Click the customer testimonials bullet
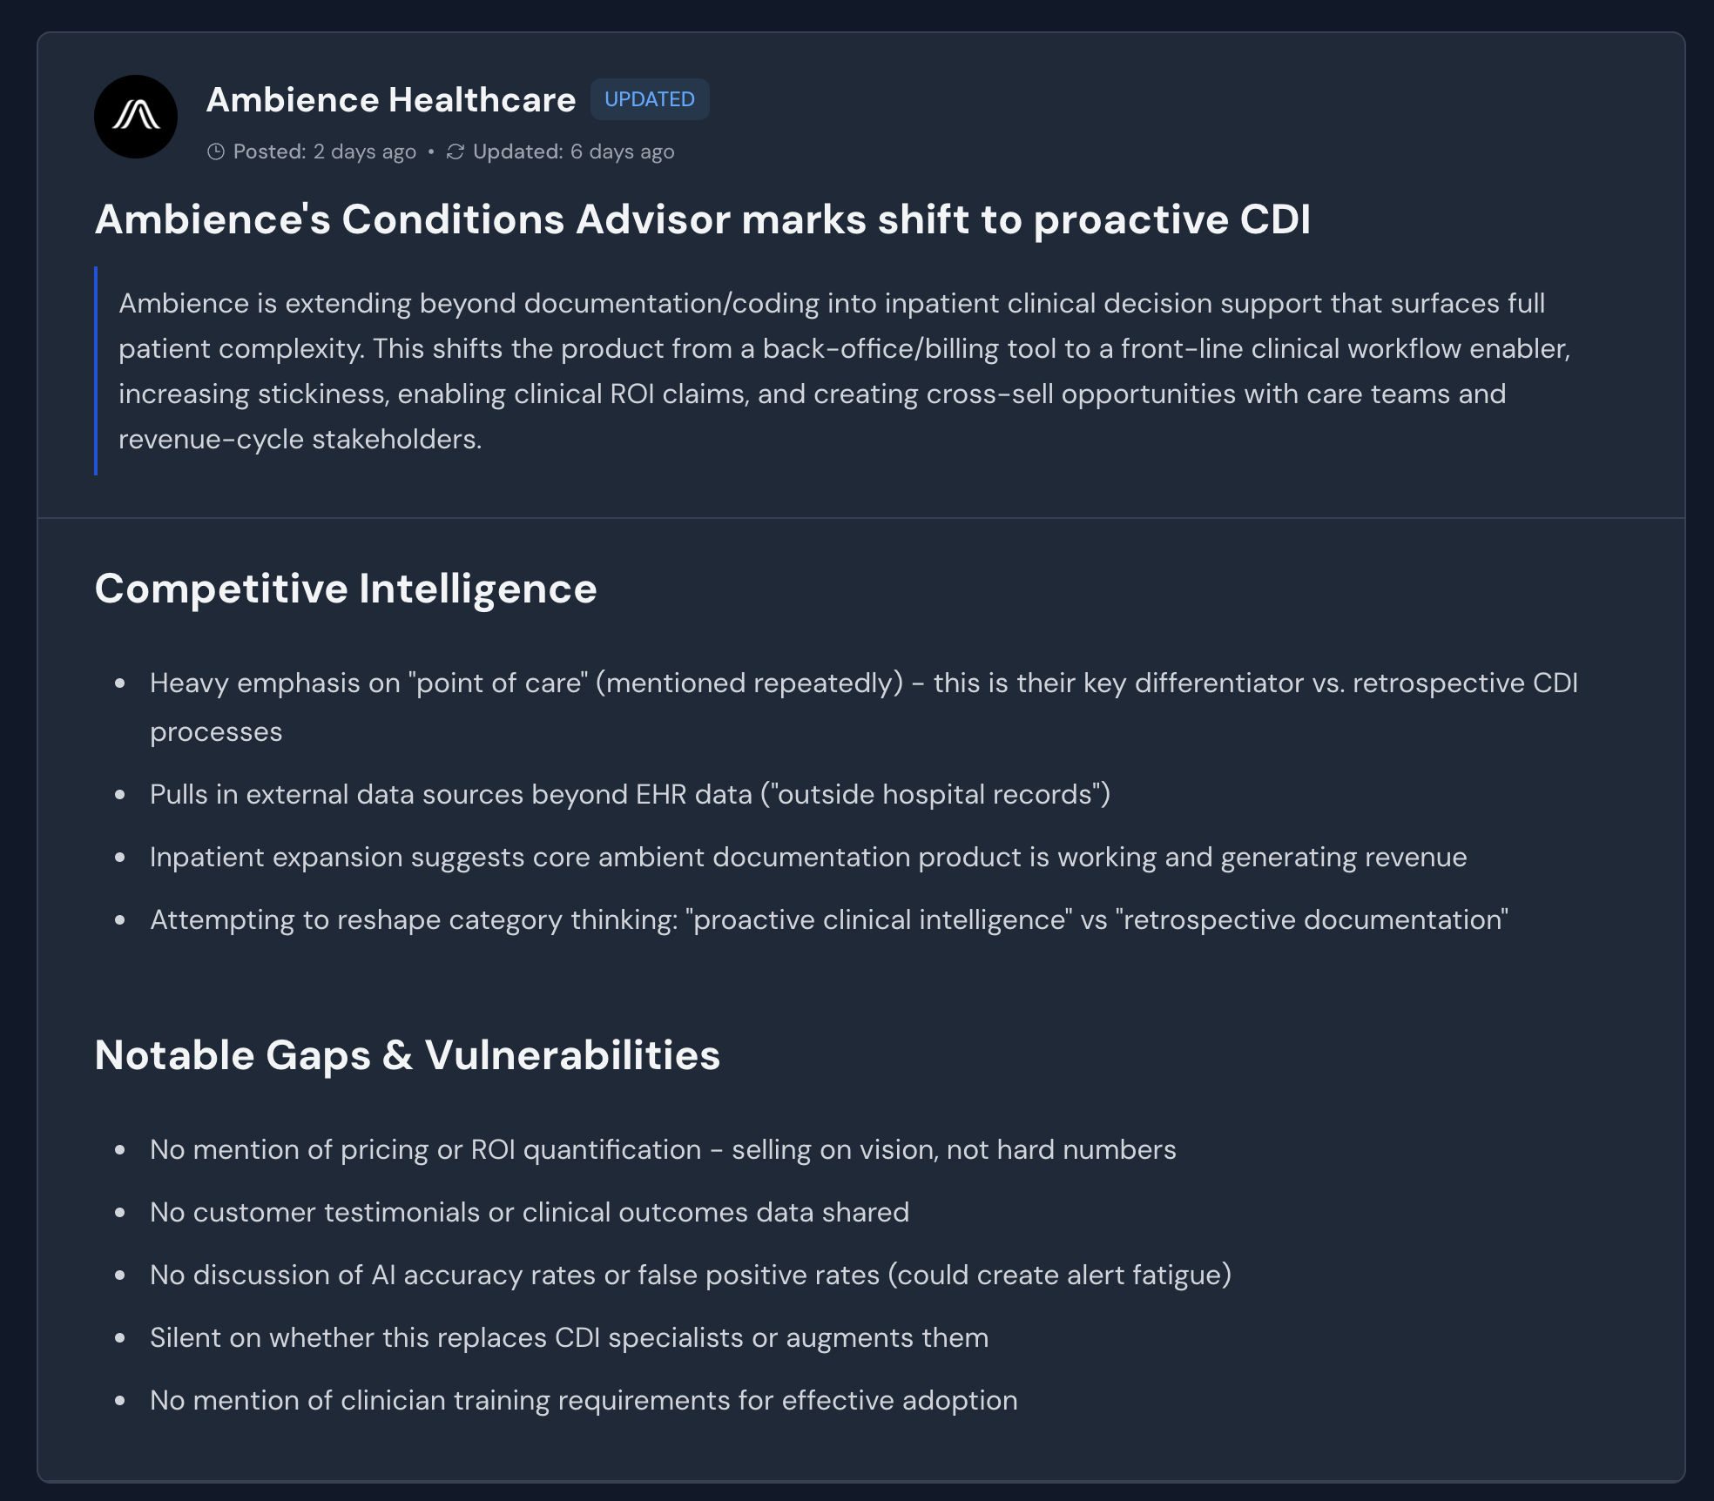The height and width of the screenshot is (1501, 1714). pos(529,1212)
